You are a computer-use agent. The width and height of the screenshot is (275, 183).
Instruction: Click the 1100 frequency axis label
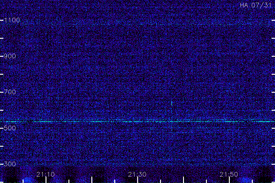[12, 20]
